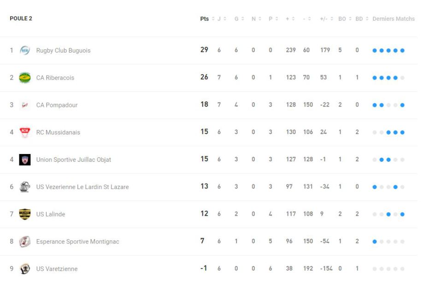The width and height of the screenshot is (424, 295).
Task: Click the CA Riberacois green crest
Action: pyautogui.click(x=25, y=77)
